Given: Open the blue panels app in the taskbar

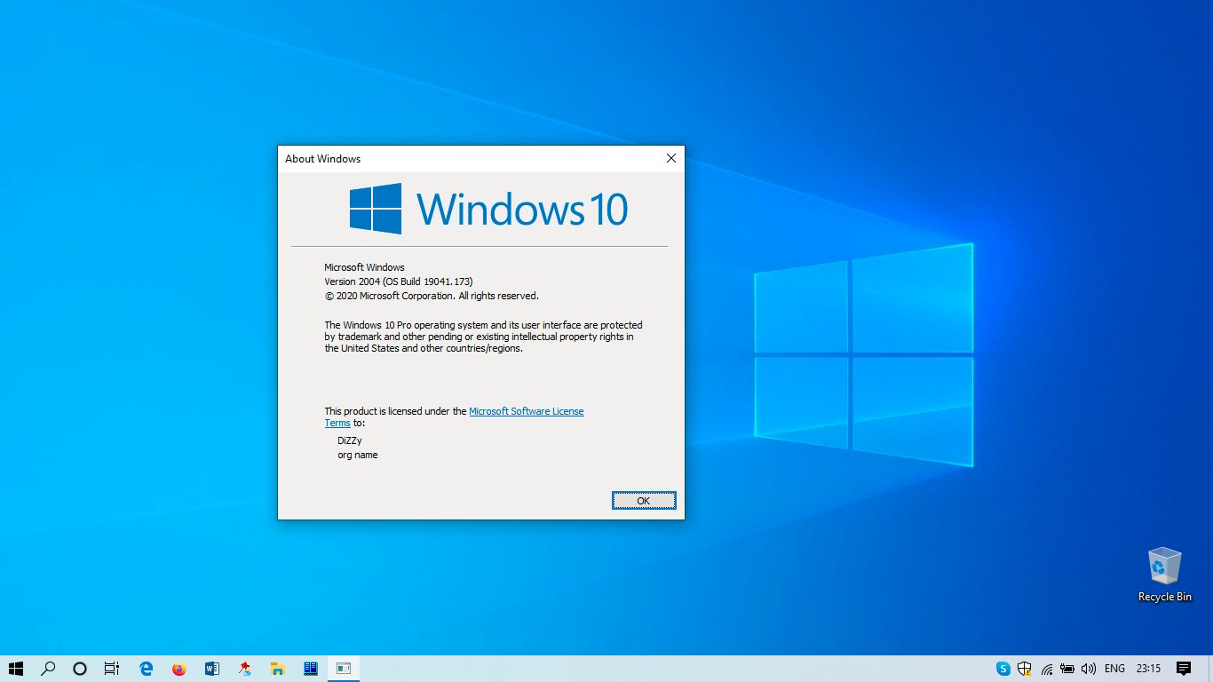Looking at the screenshot, I should pos(310,669).
